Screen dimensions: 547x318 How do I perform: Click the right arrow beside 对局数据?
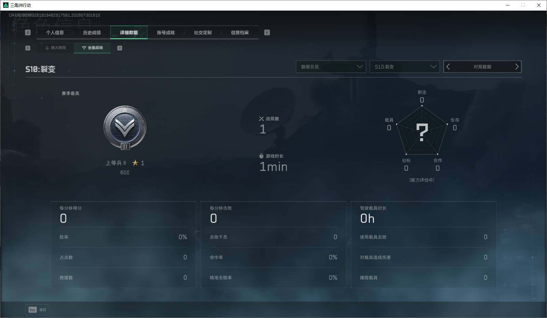point(517,67)
